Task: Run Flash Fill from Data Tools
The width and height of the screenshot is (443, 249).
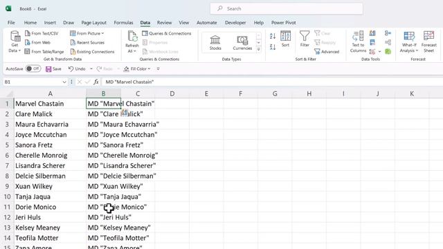Action: [372, 33]
